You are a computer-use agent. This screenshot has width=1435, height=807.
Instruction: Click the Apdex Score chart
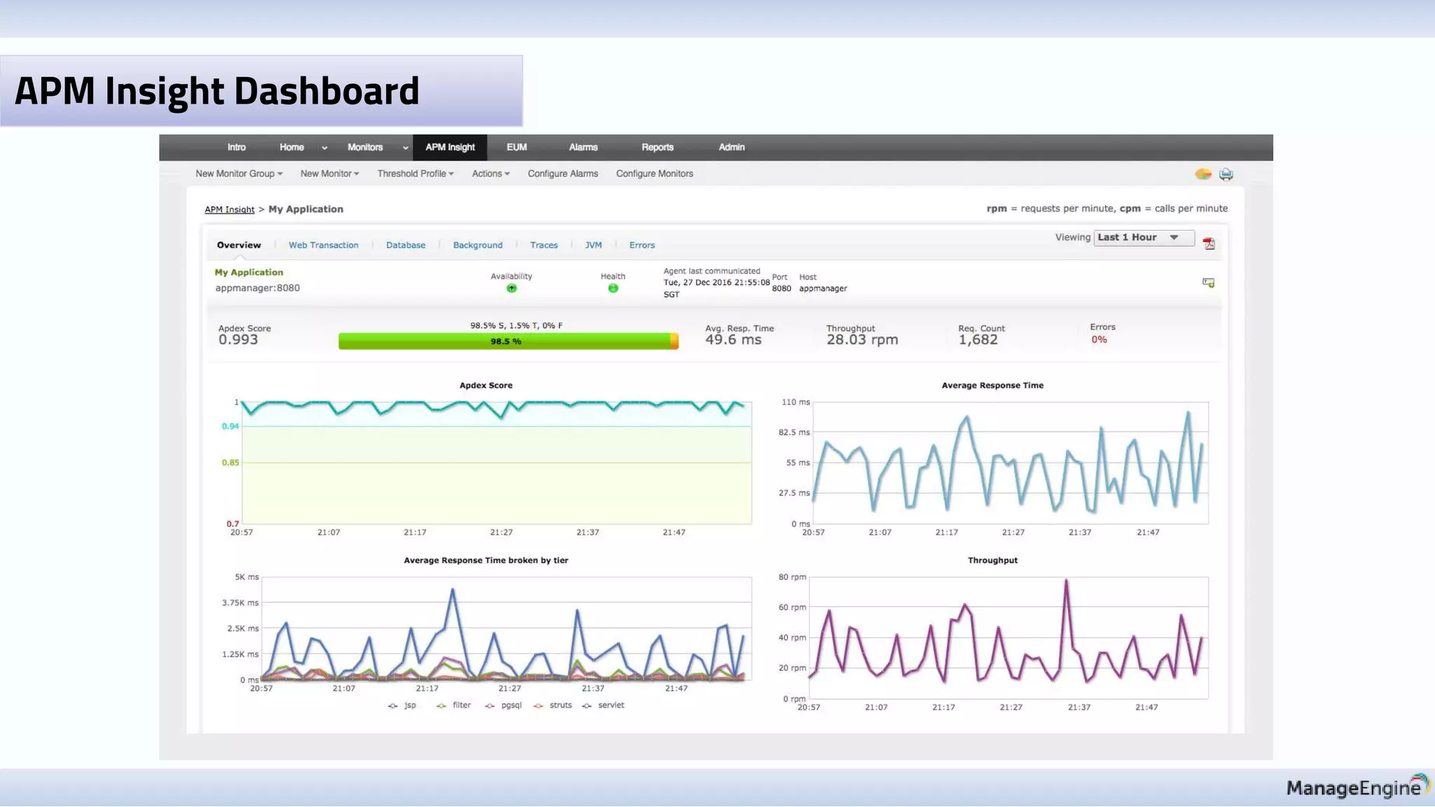(496, 462)
